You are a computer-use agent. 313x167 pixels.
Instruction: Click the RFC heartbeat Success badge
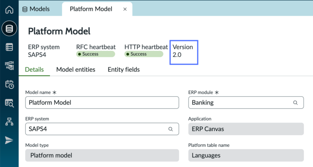pos(96,54)
